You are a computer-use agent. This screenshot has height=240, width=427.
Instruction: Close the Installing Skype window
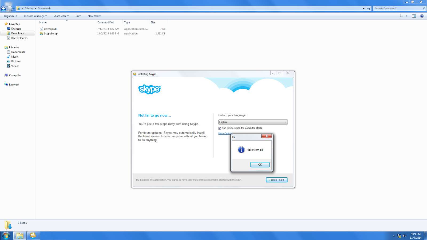[288, 73]
